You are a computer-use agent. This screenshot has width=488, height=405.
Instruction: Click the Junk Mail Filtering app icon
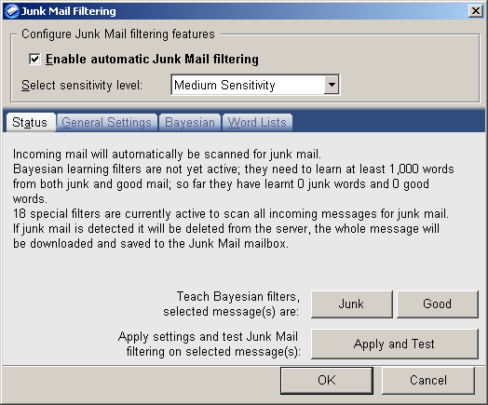(x=12, y=11)
